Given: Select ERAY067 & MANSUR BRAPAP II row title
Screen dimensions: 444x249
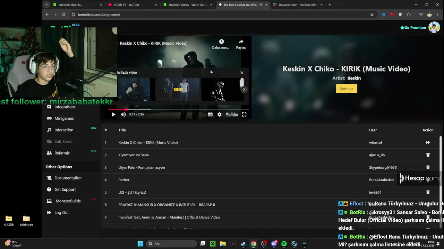Looking at the screenshot, I should tap(166, 205).
